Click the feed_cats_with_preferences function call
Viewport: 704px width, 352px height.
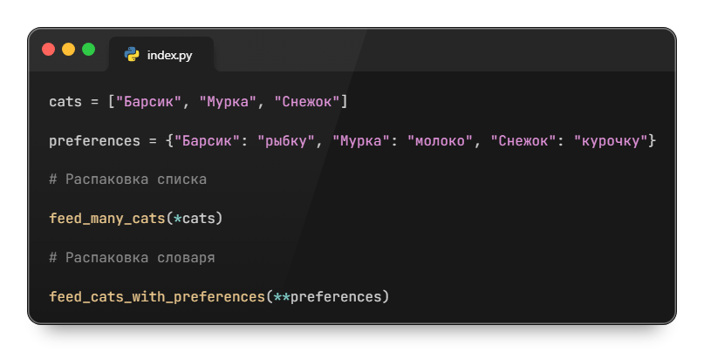(x=157, y=297)
